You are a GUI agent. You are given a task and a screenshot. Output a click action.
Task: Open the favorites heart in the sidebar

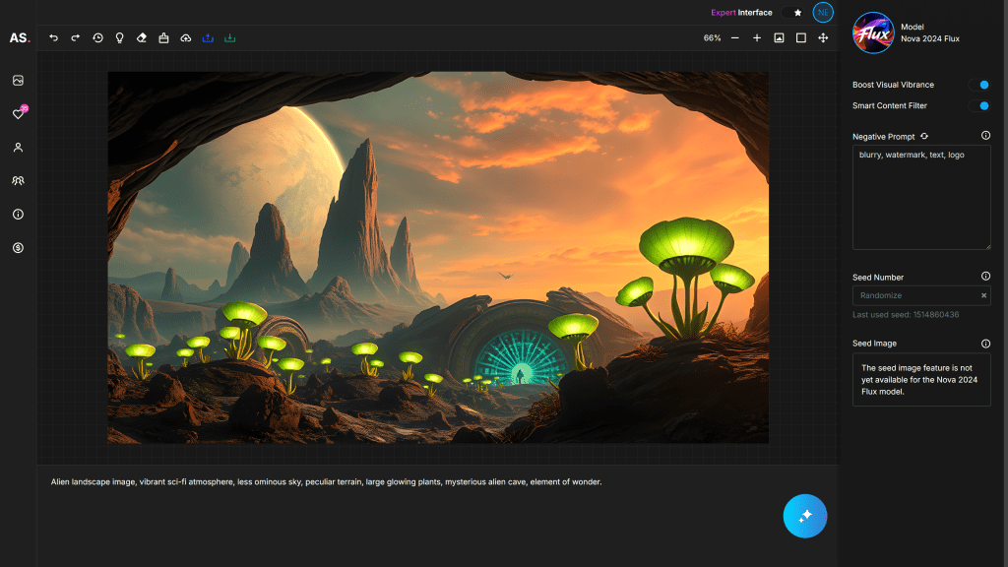(x=17, y=114)
